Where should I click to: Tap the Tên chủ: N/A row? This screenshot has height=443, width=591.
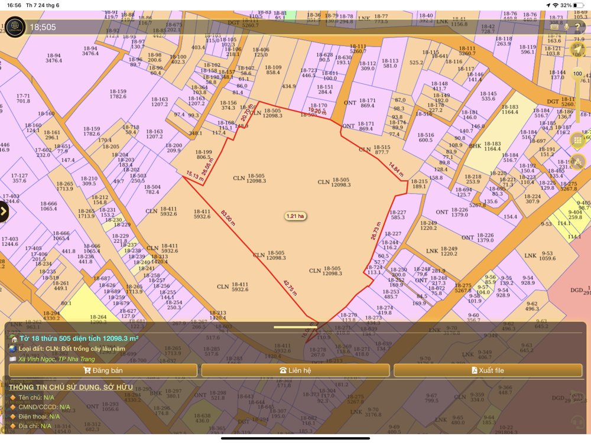[36, 398]
